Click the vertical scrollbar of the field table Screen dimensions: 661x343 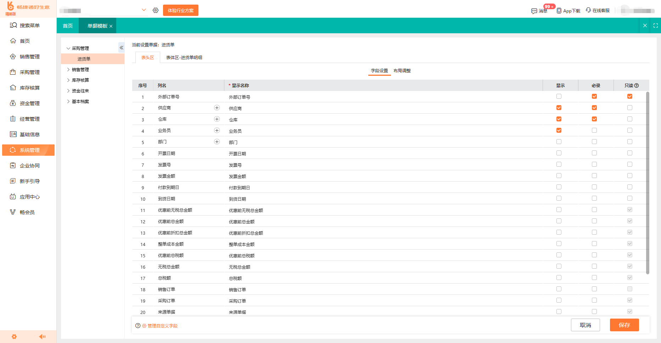(648, 183)
